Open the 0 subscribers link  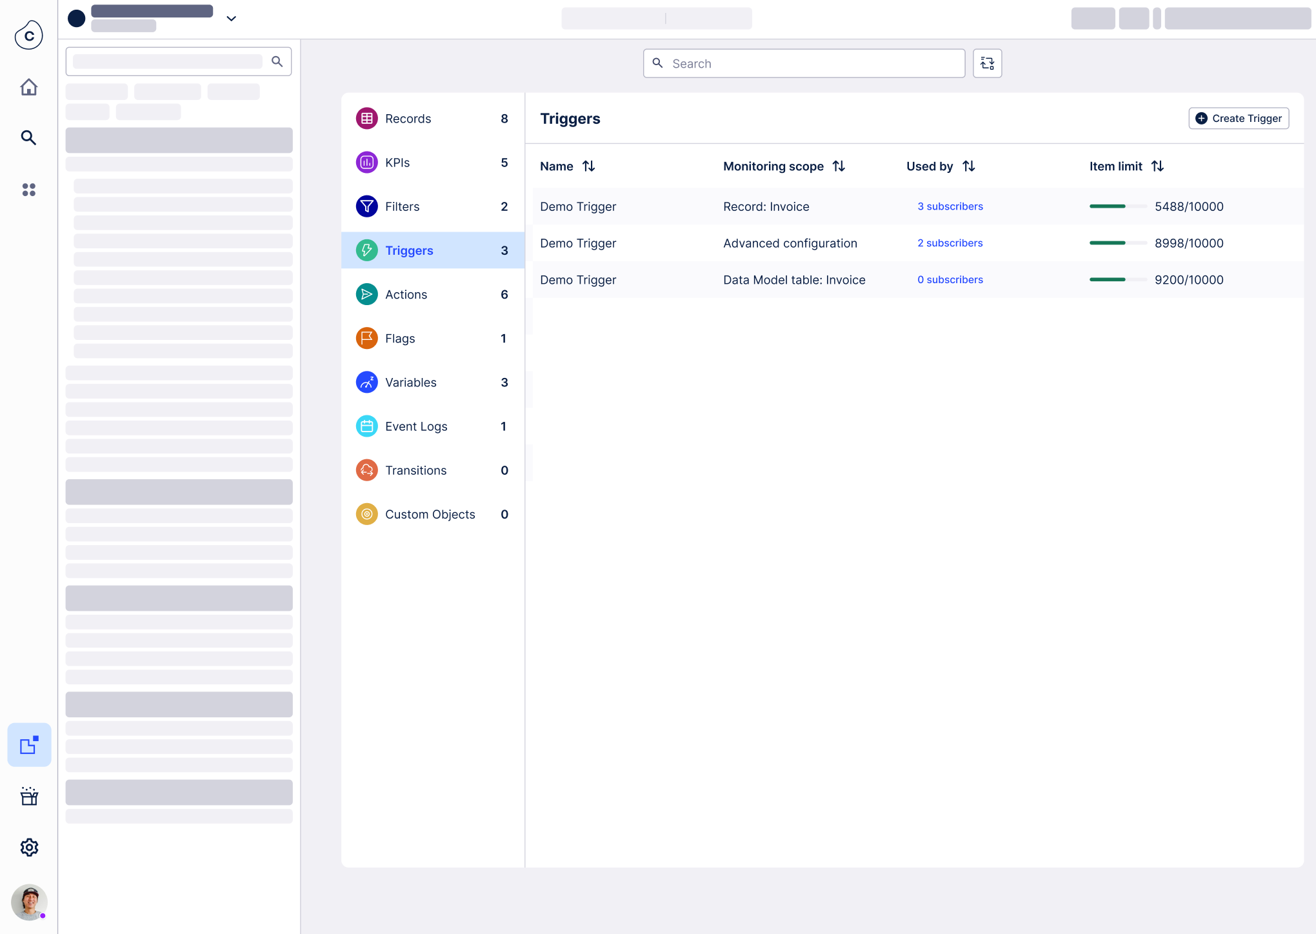point(950,280)
